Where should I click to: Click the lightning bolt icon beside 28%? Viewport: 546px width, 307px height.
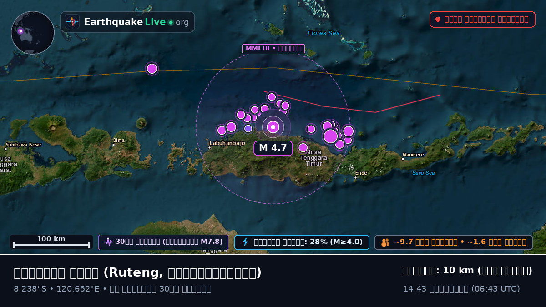pos(245,242)
